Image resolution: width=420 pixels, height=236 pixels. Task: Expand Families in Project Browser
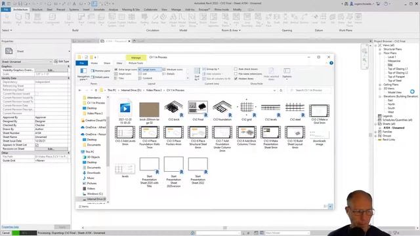click(x=376, y=132)
